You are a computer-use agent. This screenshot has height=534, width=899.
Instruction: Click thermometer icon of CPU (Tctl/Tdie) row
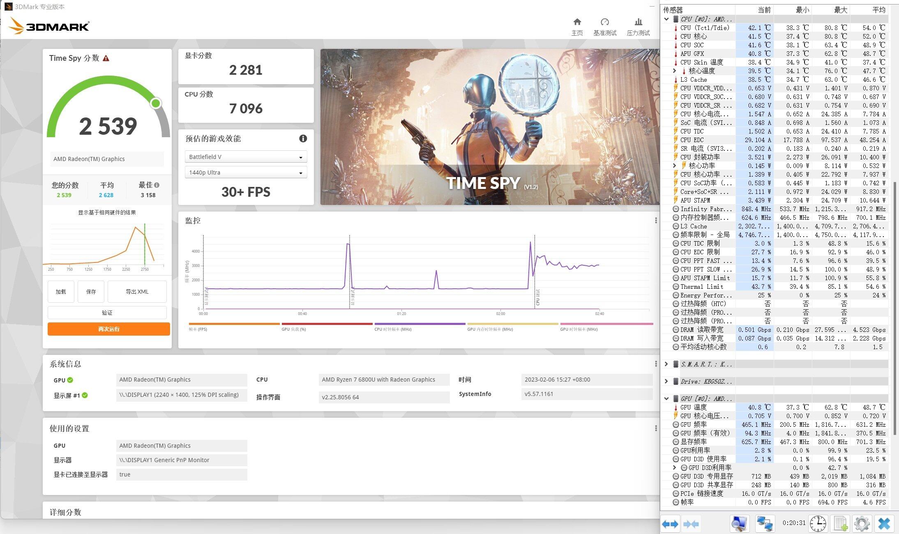coord(675,28)
